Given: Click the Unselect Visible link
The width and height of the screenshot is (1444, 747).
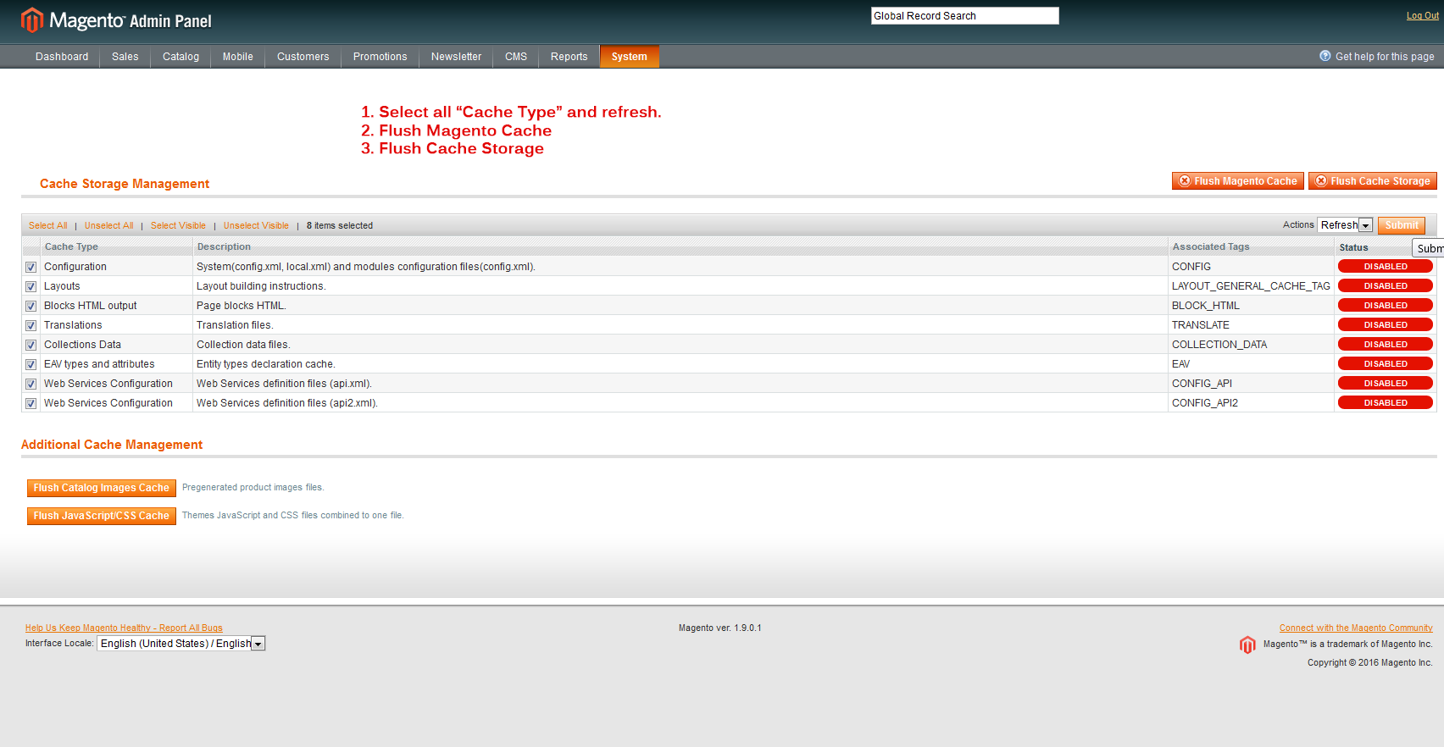Looking at the screenshot, I should 256,225.
